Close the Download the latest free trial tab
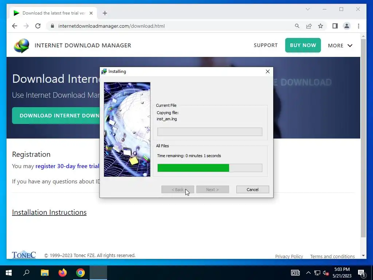373x280 pixels. [x=91, y=13]
